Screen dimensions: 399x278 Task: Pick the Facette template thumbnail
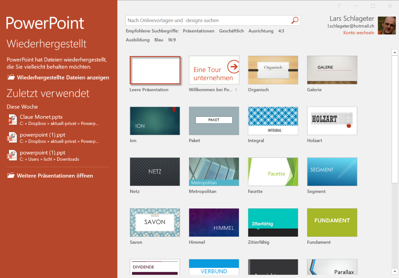click(273, 171)
